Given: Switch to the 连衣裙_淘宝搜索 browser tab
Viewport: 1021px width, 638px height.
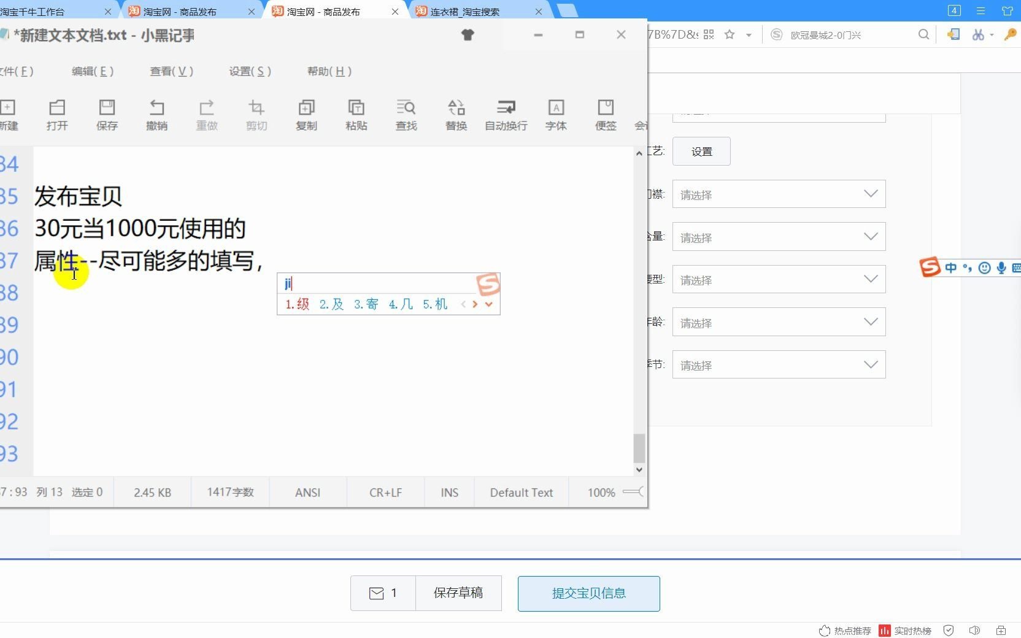Looking at the screenshot, I should click(x=464, y=12).
